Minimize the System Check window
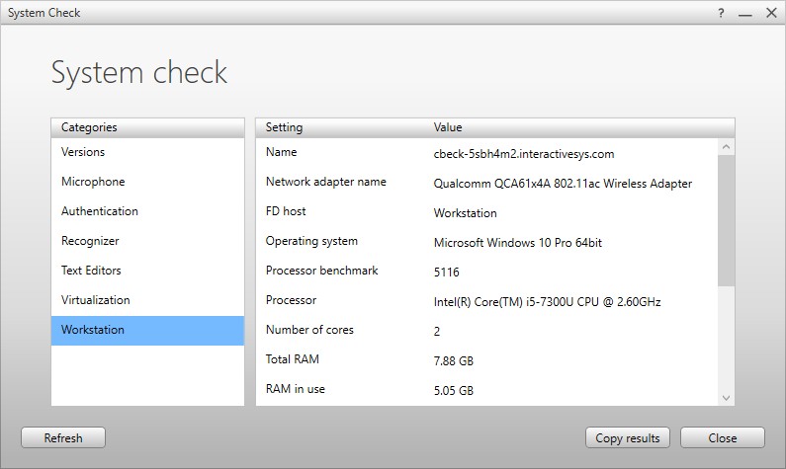Image resolution: width=786 pixels, height=469 pixels. 745,13
